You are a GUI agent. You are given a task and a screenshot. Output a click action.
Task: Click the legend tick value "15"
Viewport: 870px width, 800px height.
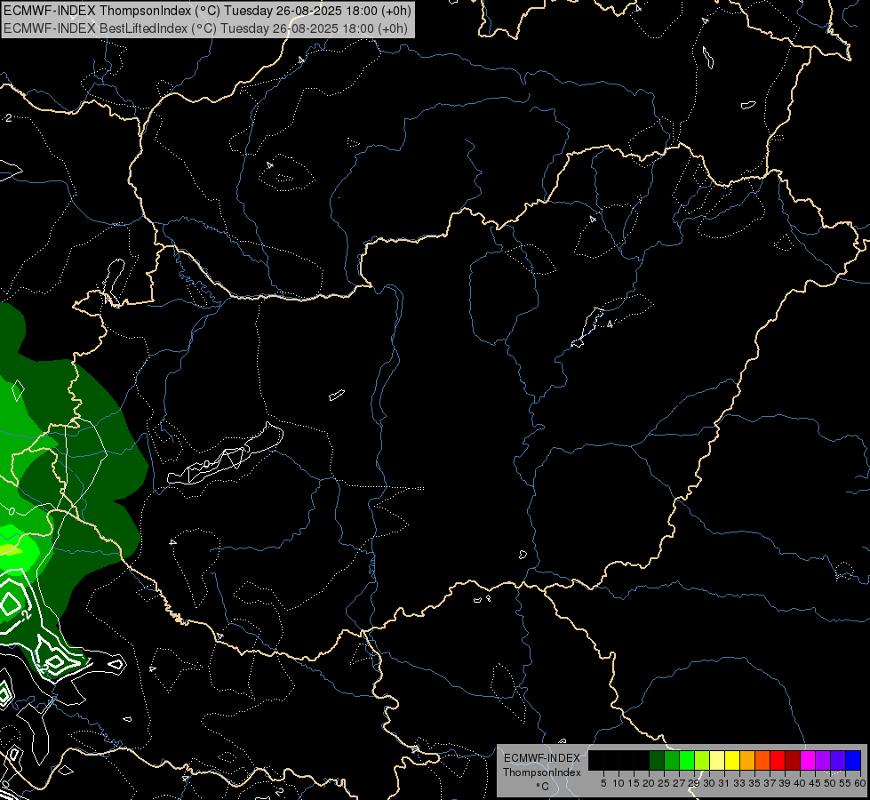[x=634, y=783]
